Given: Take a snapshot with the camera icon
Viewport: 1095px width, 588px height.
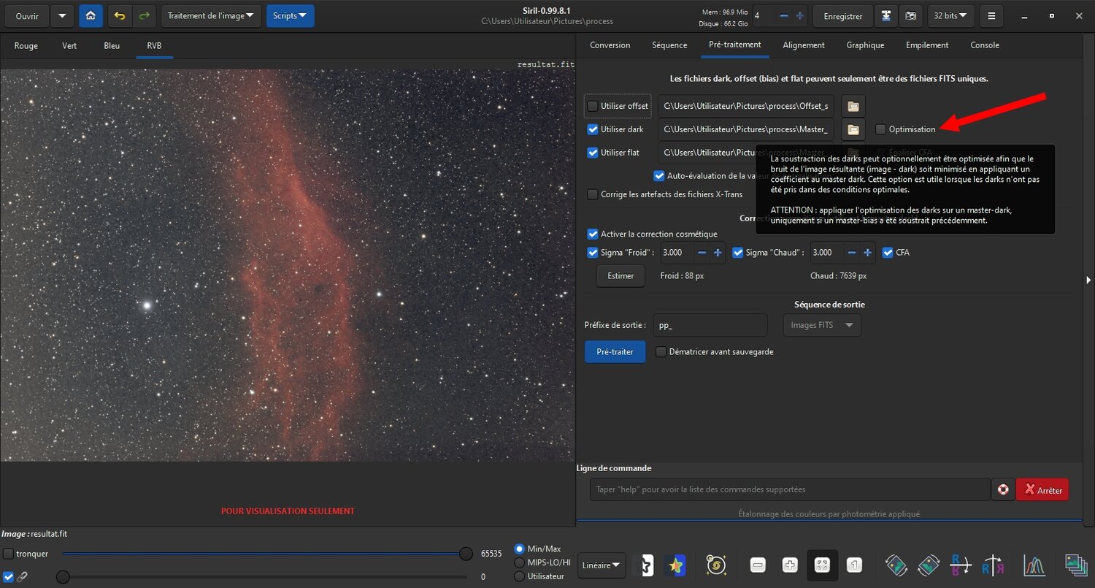Looking at the screenshot, I should coord(910,15).
